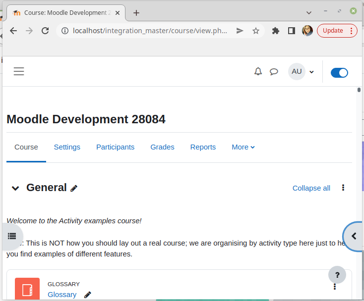Screen dimensions: 364x301
Task: Bookmark this page with star
Action: (255, 31)
